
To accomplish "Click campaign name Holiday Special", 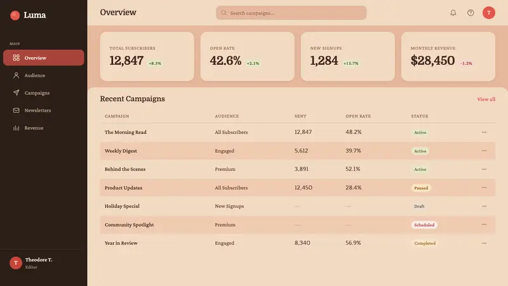I will tap(122, 206).
